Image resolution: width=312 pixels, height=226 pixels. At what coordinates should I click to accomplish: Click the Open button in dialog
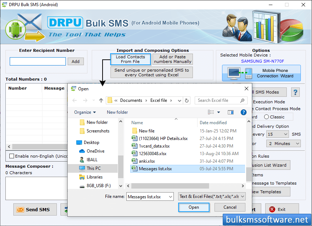pyautogui.click(x=194, y=207)
